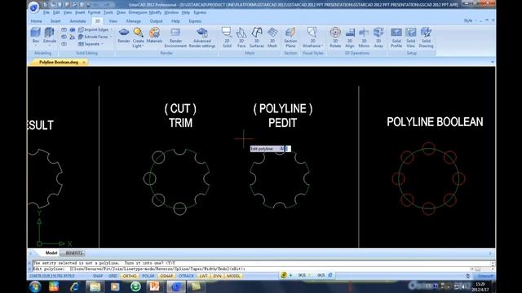Run the Solid Drawing setup tool
Viewport: 522px width, 293px height.
coord(426,37)
